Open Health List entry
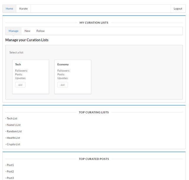This screenshot has width=189, height=180. (13, 138)
